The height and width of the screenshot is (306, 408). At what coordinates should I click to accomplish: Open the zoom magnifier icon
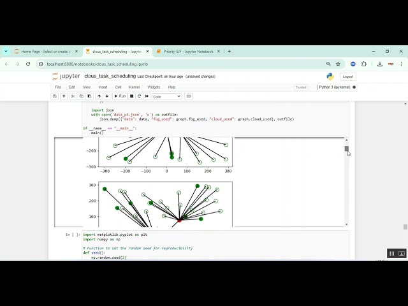[328, 64]
